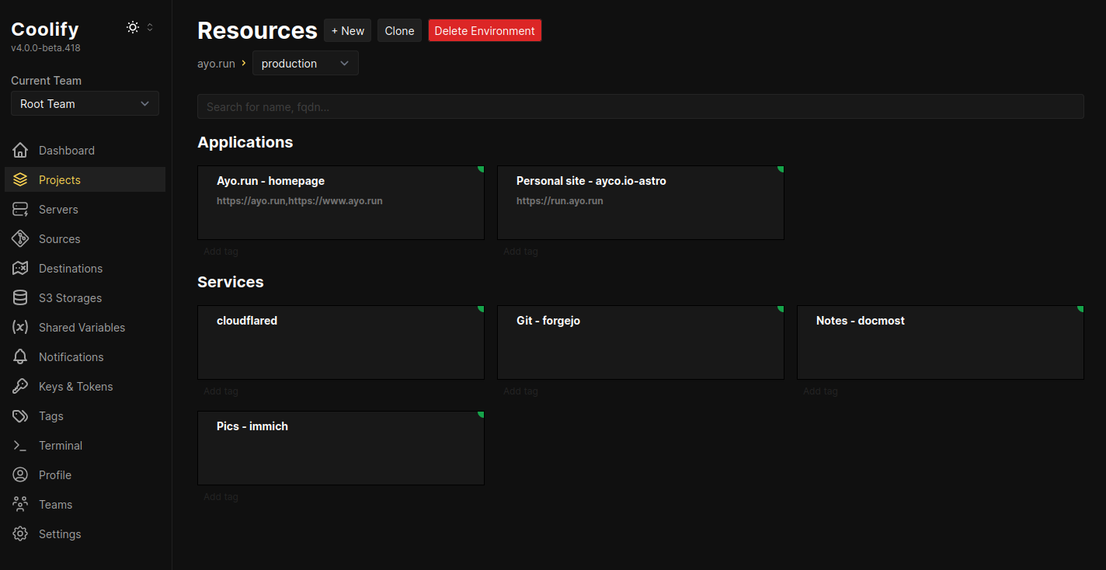Click the Dashboard home icon
This screenshot has width=1106, height=570.
20,151
